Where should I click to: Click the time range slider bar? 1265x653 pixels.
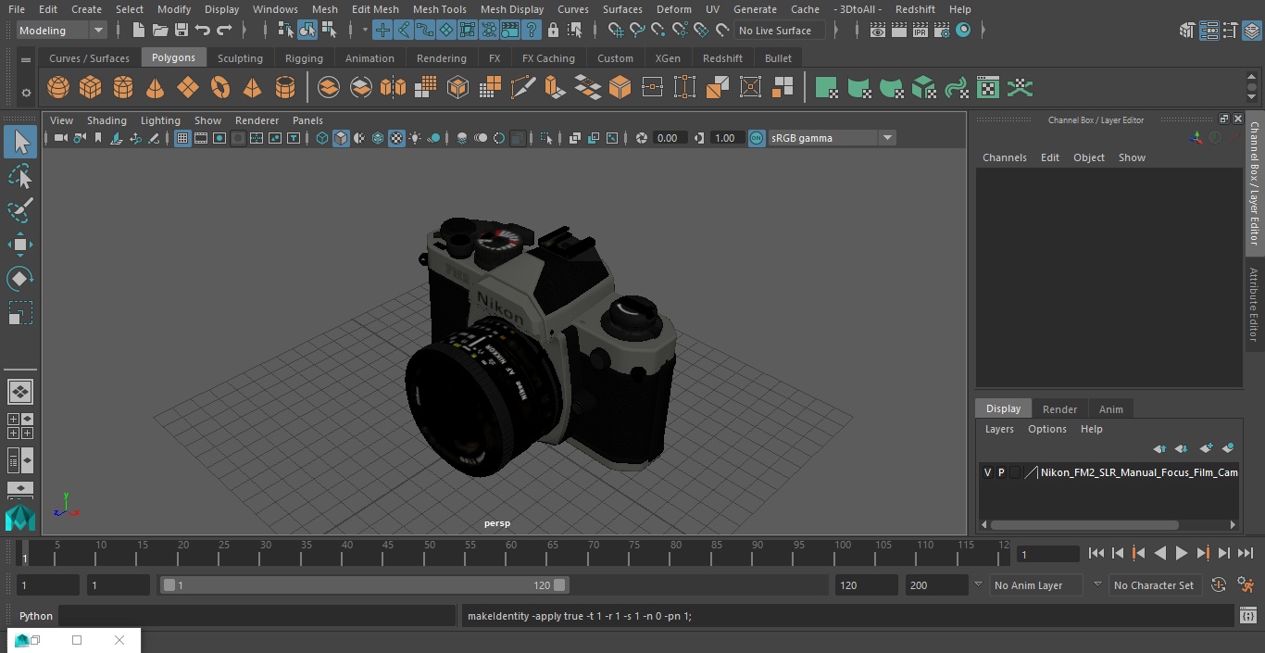point(365,585)
